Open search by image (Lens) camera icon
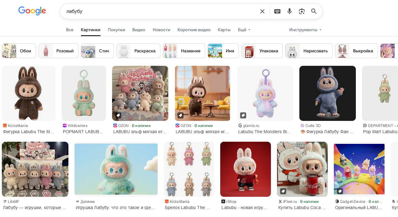Viewport: 398px width, 217px height. tap(302, 11)
